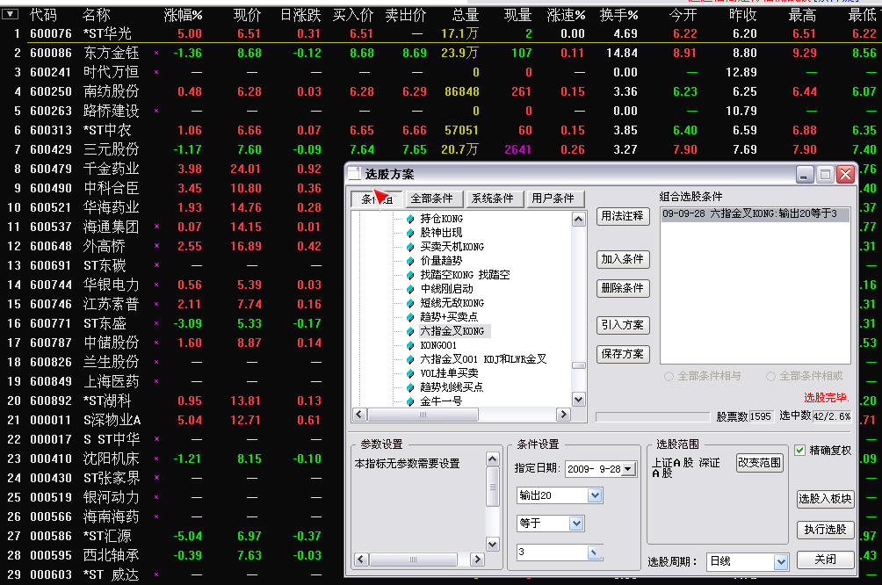
Task: Click the 找踏空KONG formula icon
Action: point(409,276)
